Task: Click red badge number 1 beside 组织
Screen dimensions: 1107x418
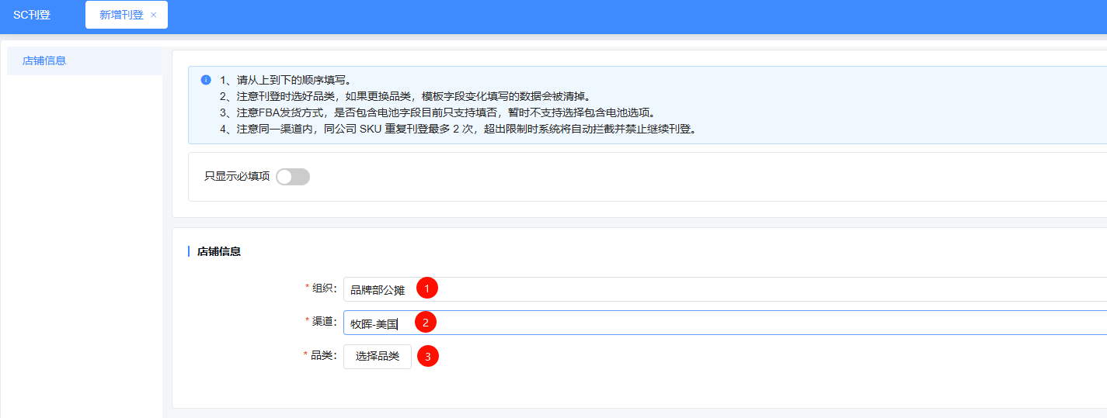Action: coord(426,288)
